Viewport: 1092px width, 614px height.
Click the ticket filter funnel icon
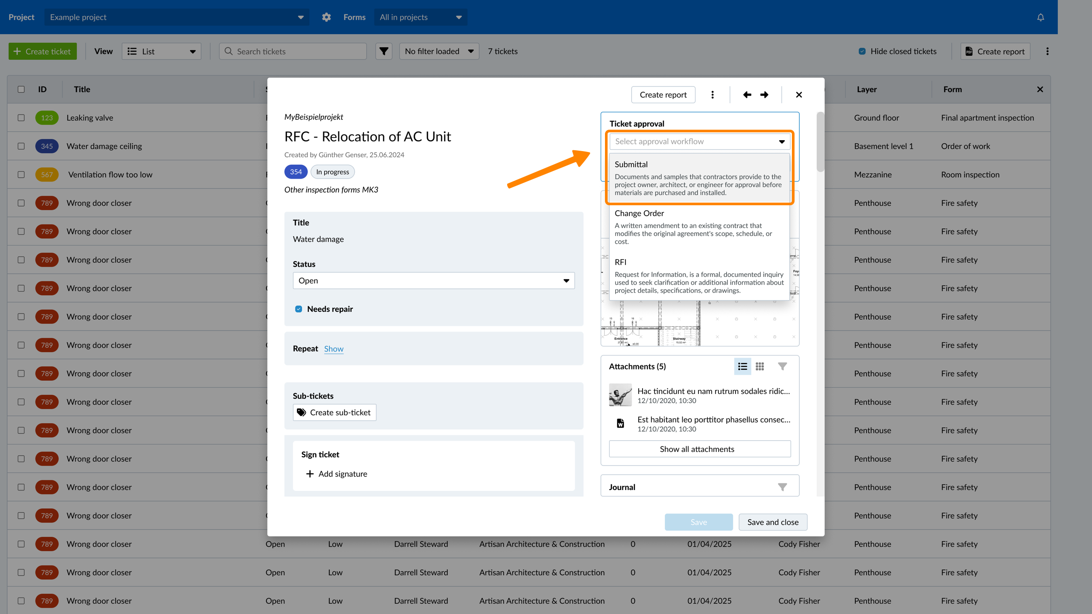[384, 51]
